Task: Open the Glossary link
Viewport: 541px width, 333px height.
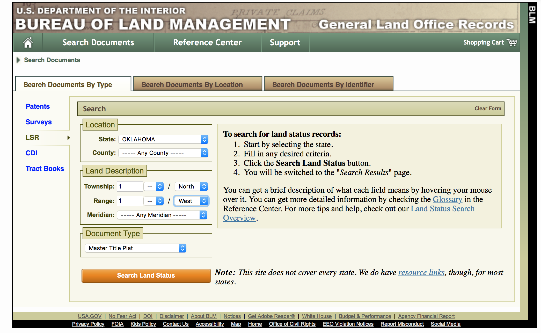Action: 447,199
